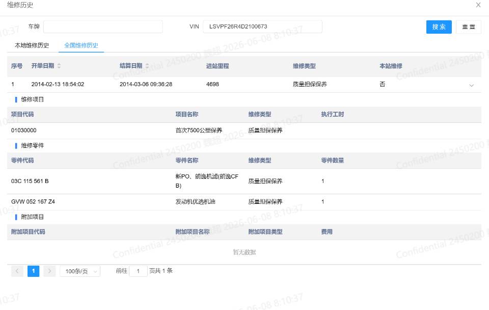Sort by 开单日期 column
The width and height of the screenshot is (489, 310).
pos(59,66)
